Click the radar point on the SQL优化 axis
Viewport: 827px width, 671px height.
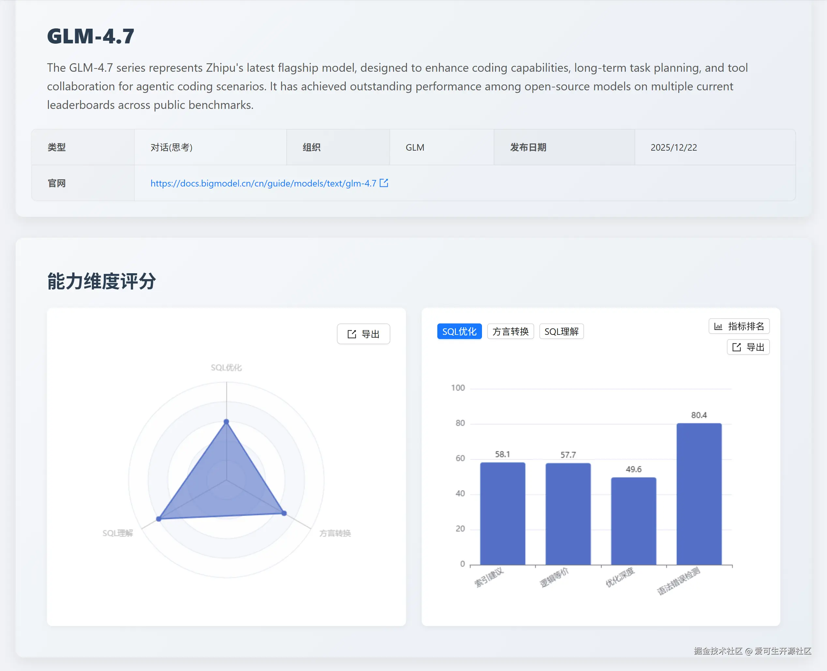click(x=227, y=422)
